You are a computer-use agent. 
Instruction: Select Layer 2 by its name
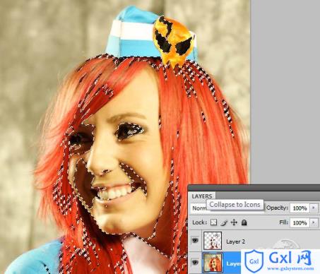235,242
